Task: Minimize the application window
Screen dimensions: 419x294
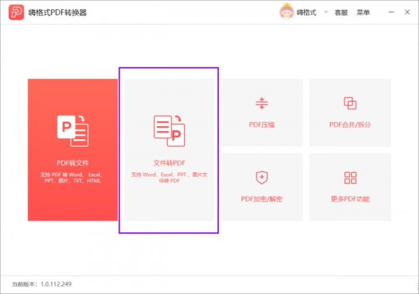Action: [391, 12]
